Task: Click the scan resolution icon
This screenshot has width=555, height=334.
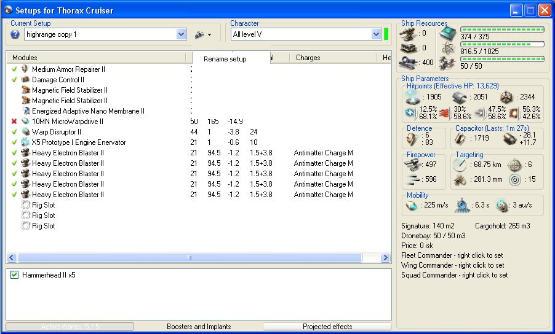Action: click(x=460, y=180)
